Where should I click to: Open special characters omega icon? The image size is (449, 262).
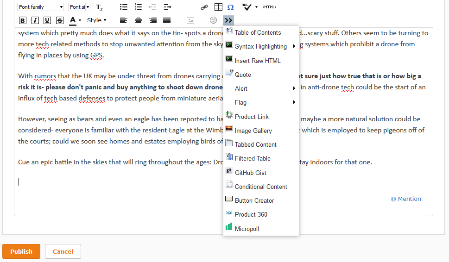(230, 7)
